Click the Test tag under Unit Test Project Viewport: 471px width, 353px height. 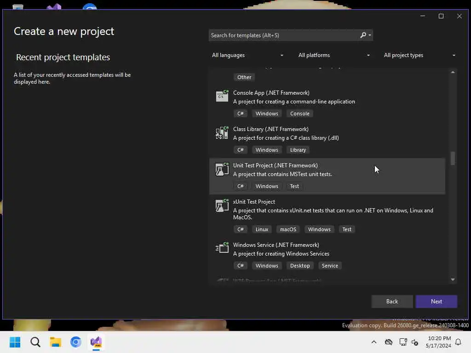point(294,186)
